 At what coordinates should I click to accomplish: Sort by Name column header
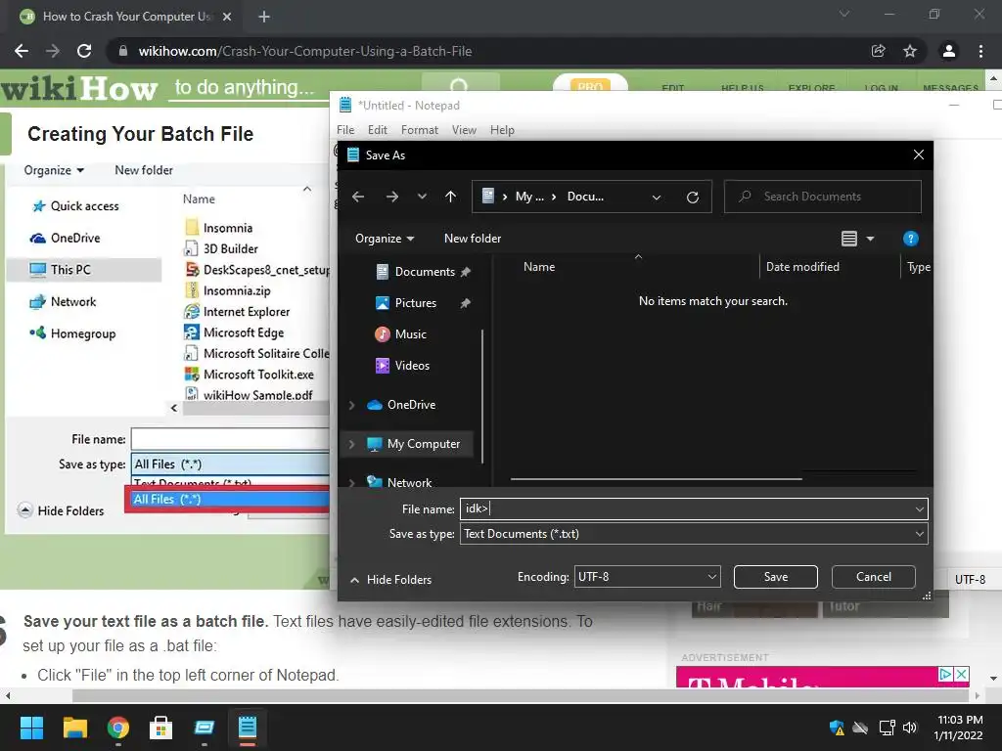click(x=539, y=267)
